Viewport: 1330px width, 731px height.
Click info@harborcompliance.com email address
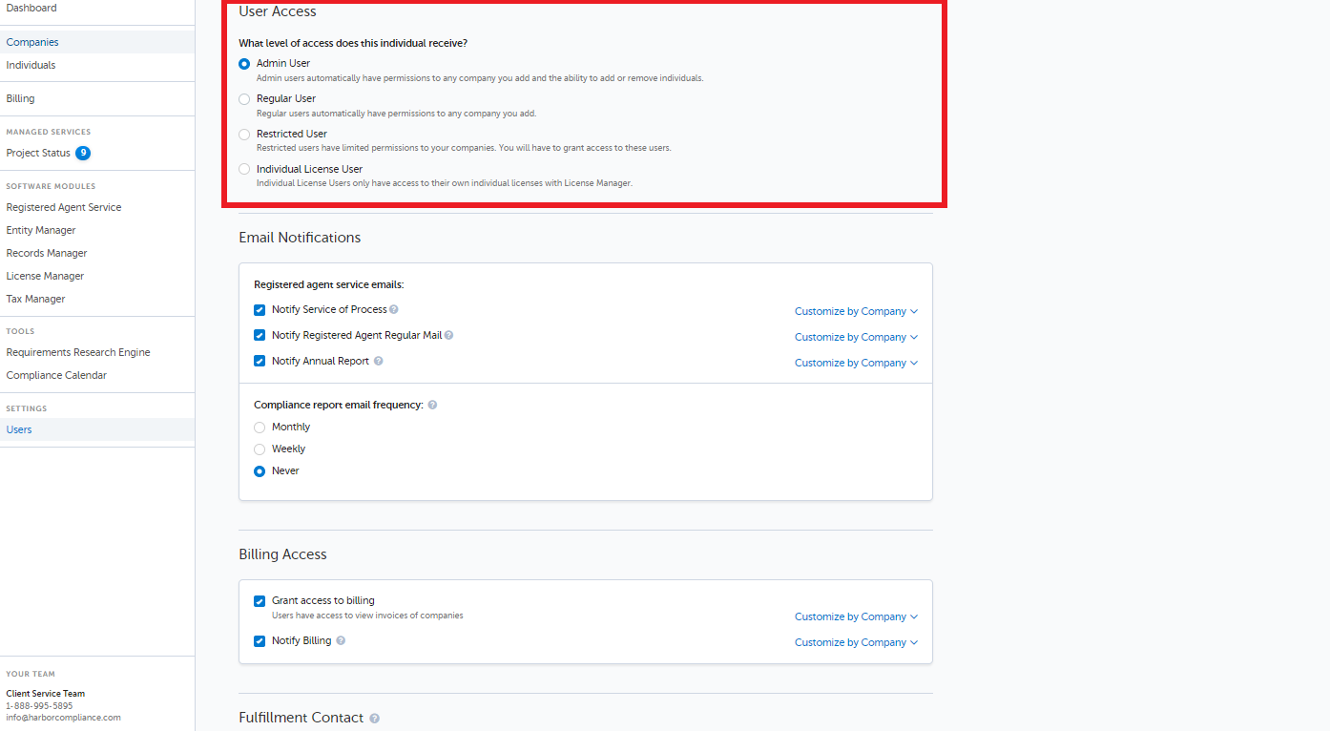click(x=63, y=718)
